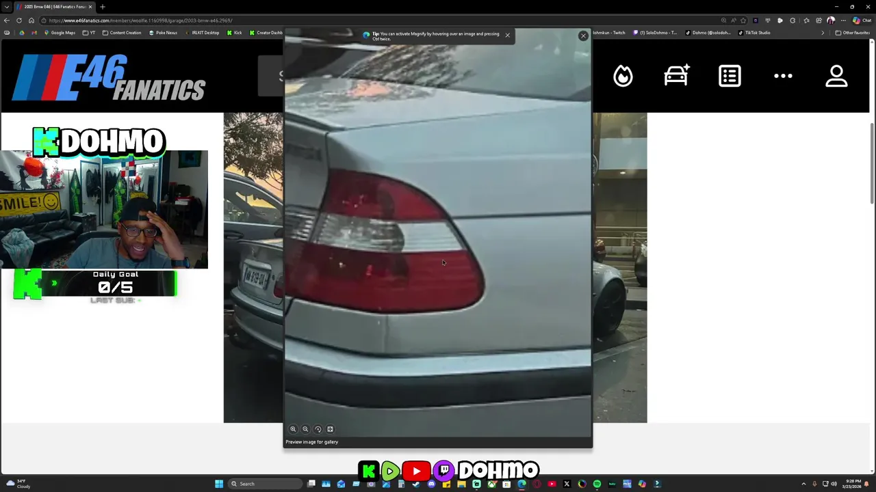Open the user account profile icon

click(836, 76)
